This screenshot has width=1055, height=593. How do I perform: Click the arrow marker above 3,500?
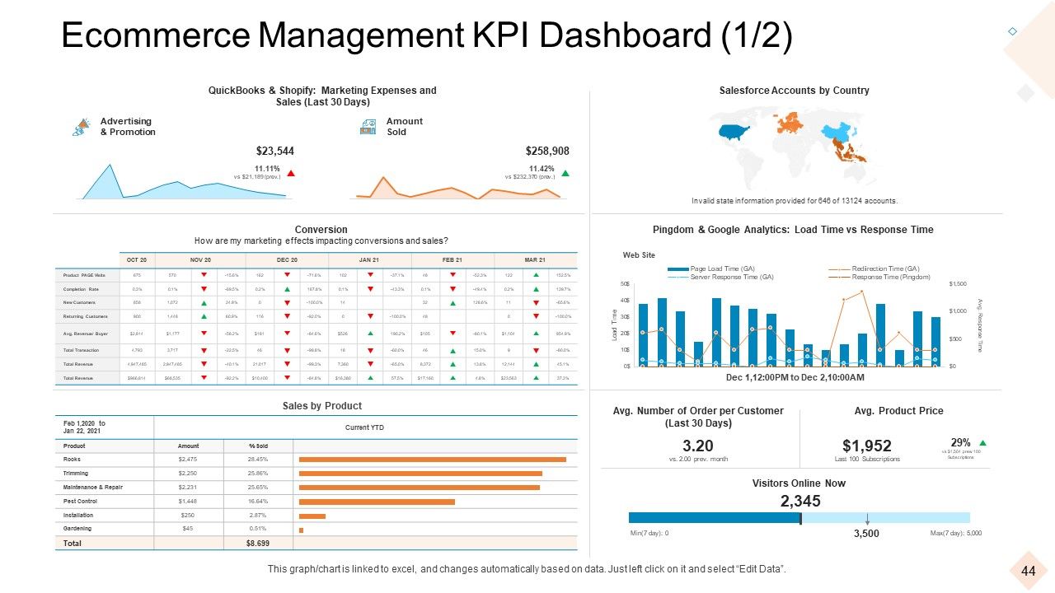pos(867,518)
